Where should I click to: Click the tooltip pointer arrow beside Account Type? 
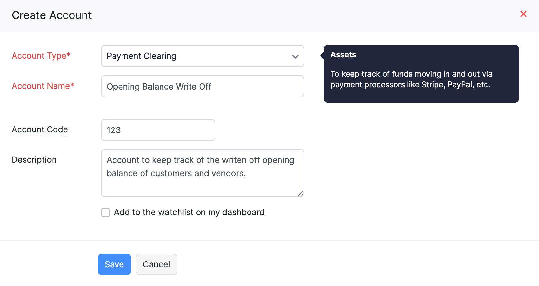coord(322,56)
